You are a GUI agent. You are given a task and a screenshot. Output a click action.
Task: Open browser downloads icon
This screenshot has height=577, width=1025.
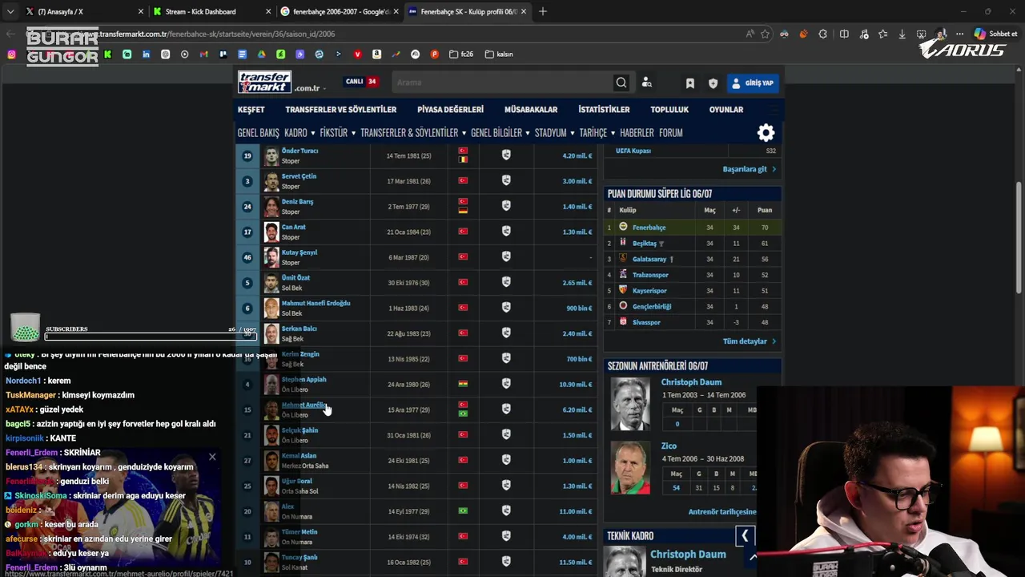(902, 34)
